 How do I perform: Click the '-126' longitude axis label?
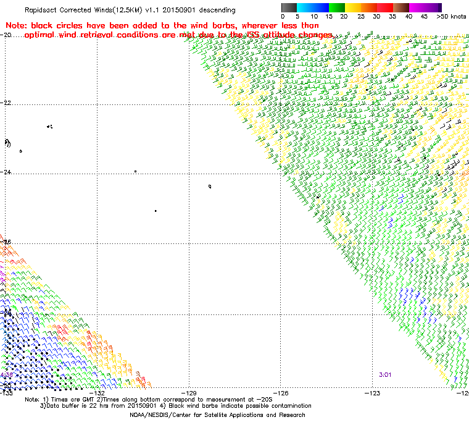[281, 393]
